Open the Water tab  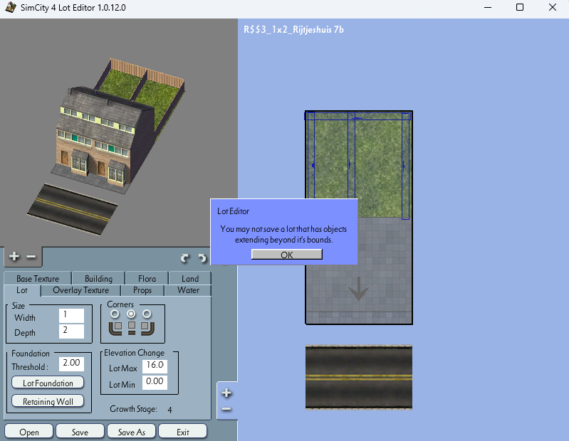point(188,290)
